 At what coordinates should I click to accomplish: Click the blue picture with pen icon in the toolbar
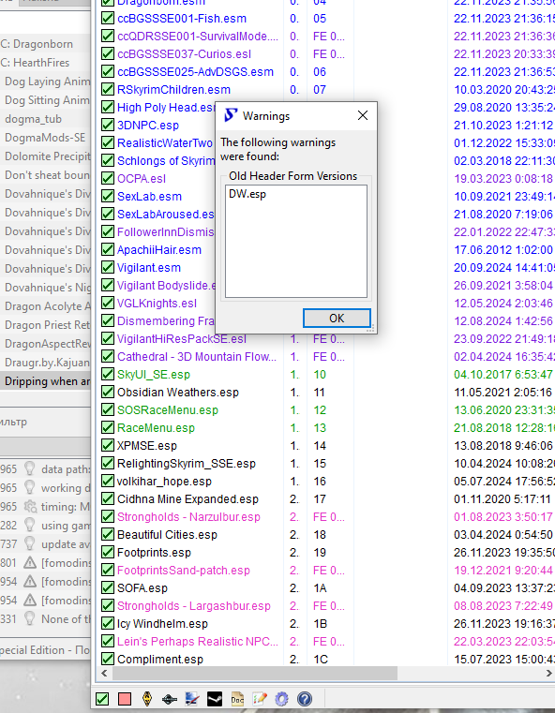pos(192,698)
